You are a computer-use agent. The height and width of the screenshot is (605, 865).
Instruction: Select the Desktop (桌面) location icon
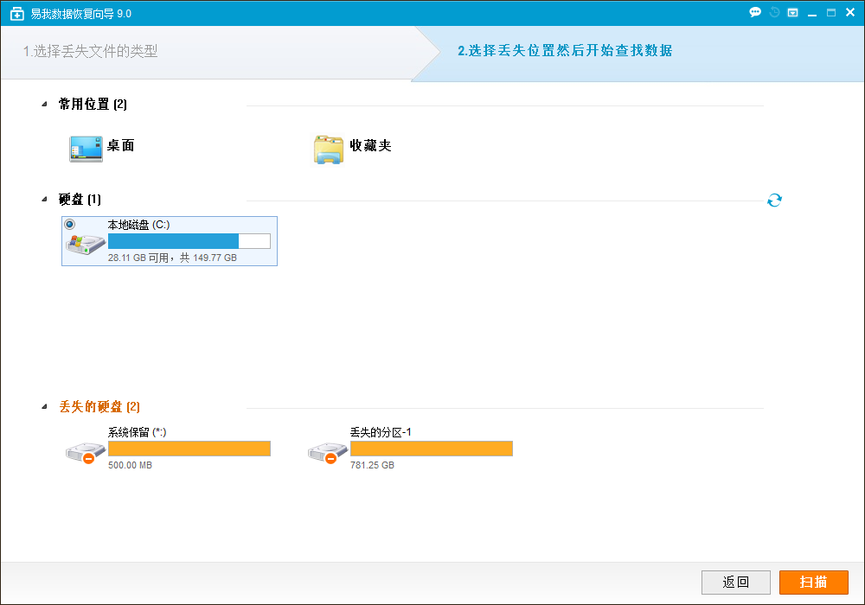[x=86, y=149]
